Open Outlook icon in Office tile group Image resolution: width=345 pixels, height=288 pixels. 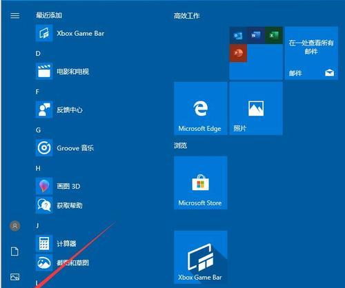(x=238, y=35)
